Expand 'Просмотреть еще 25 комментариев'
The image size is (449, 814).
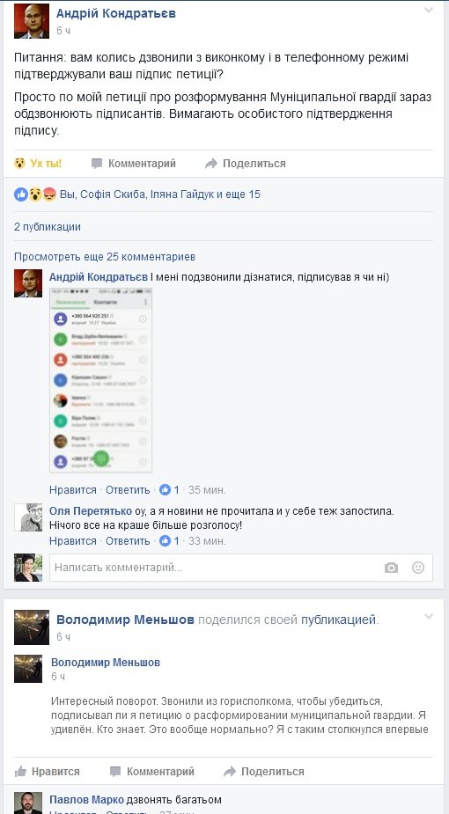tap(105, 257)
